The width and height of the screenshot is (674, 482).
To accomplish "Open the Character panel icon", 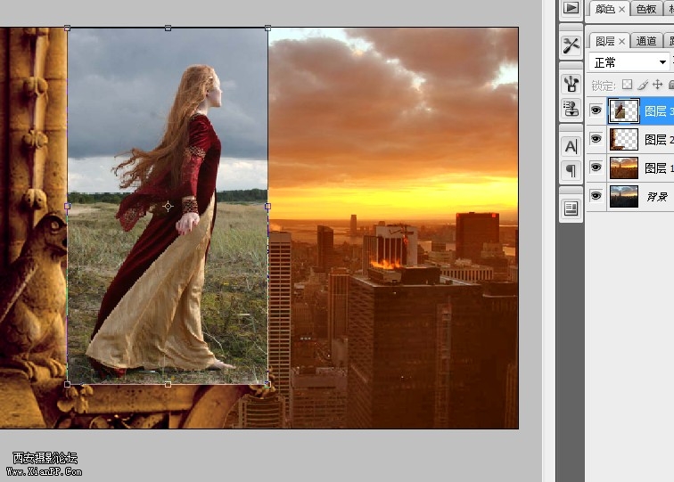I will coord(571,145).
